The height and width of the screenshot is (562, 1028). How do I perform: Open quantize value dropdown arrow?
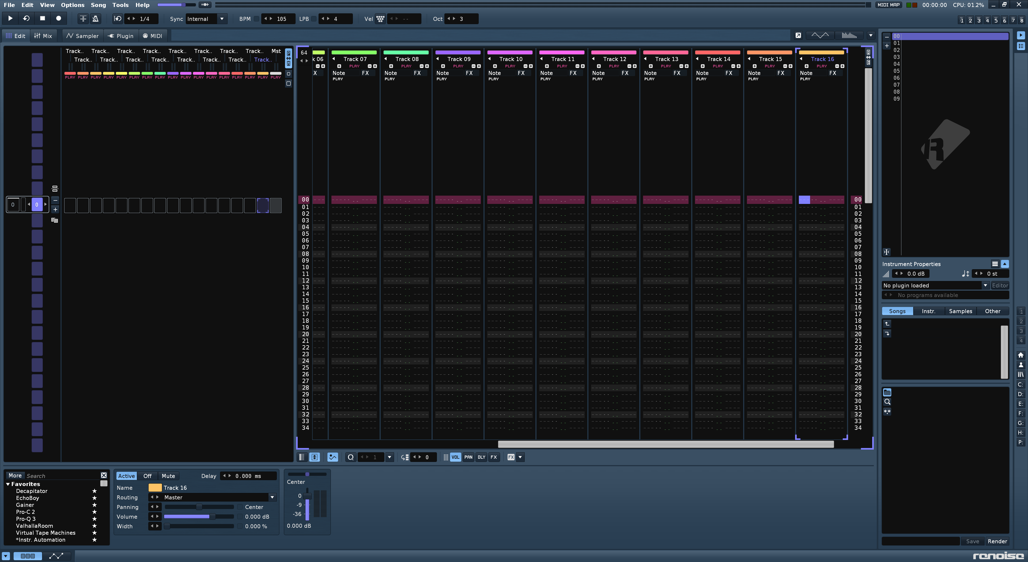tap(390, 457)
